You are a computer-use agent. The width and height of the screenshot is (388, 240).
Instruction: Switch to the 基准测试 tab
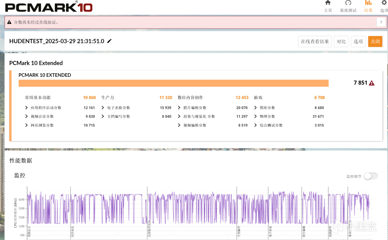pyautogui.click(x=348, y=6)
